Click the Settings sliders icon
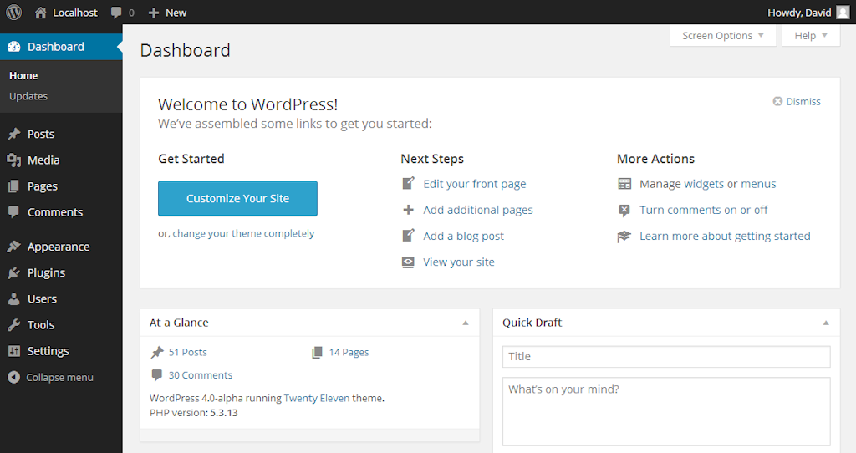Image resolution: width=856 pixels, height=453 pixels. pos(14,351)
